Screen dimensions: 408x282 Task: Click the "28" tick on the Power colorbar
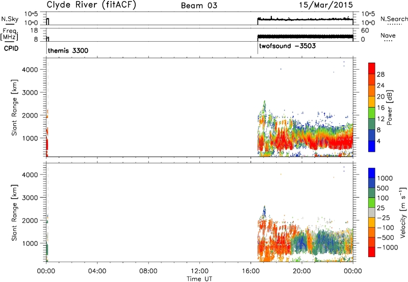[380, 74]
